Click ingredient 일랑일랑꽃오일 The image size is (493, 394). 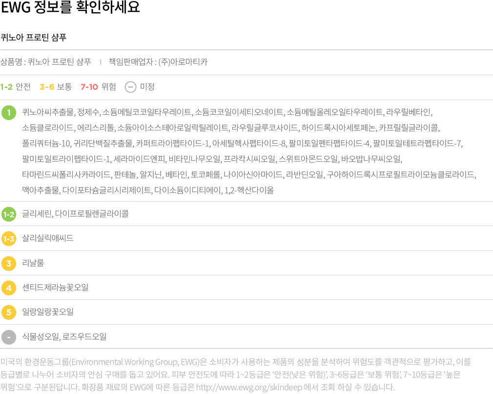[48, 312]
